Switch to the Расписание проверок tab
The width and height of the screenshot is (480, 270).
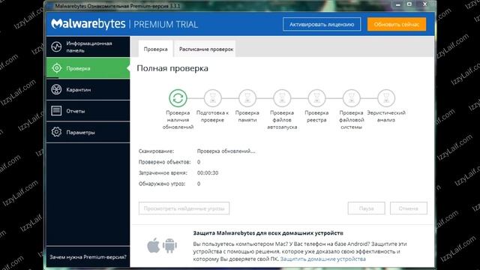[x=206, y=49]
